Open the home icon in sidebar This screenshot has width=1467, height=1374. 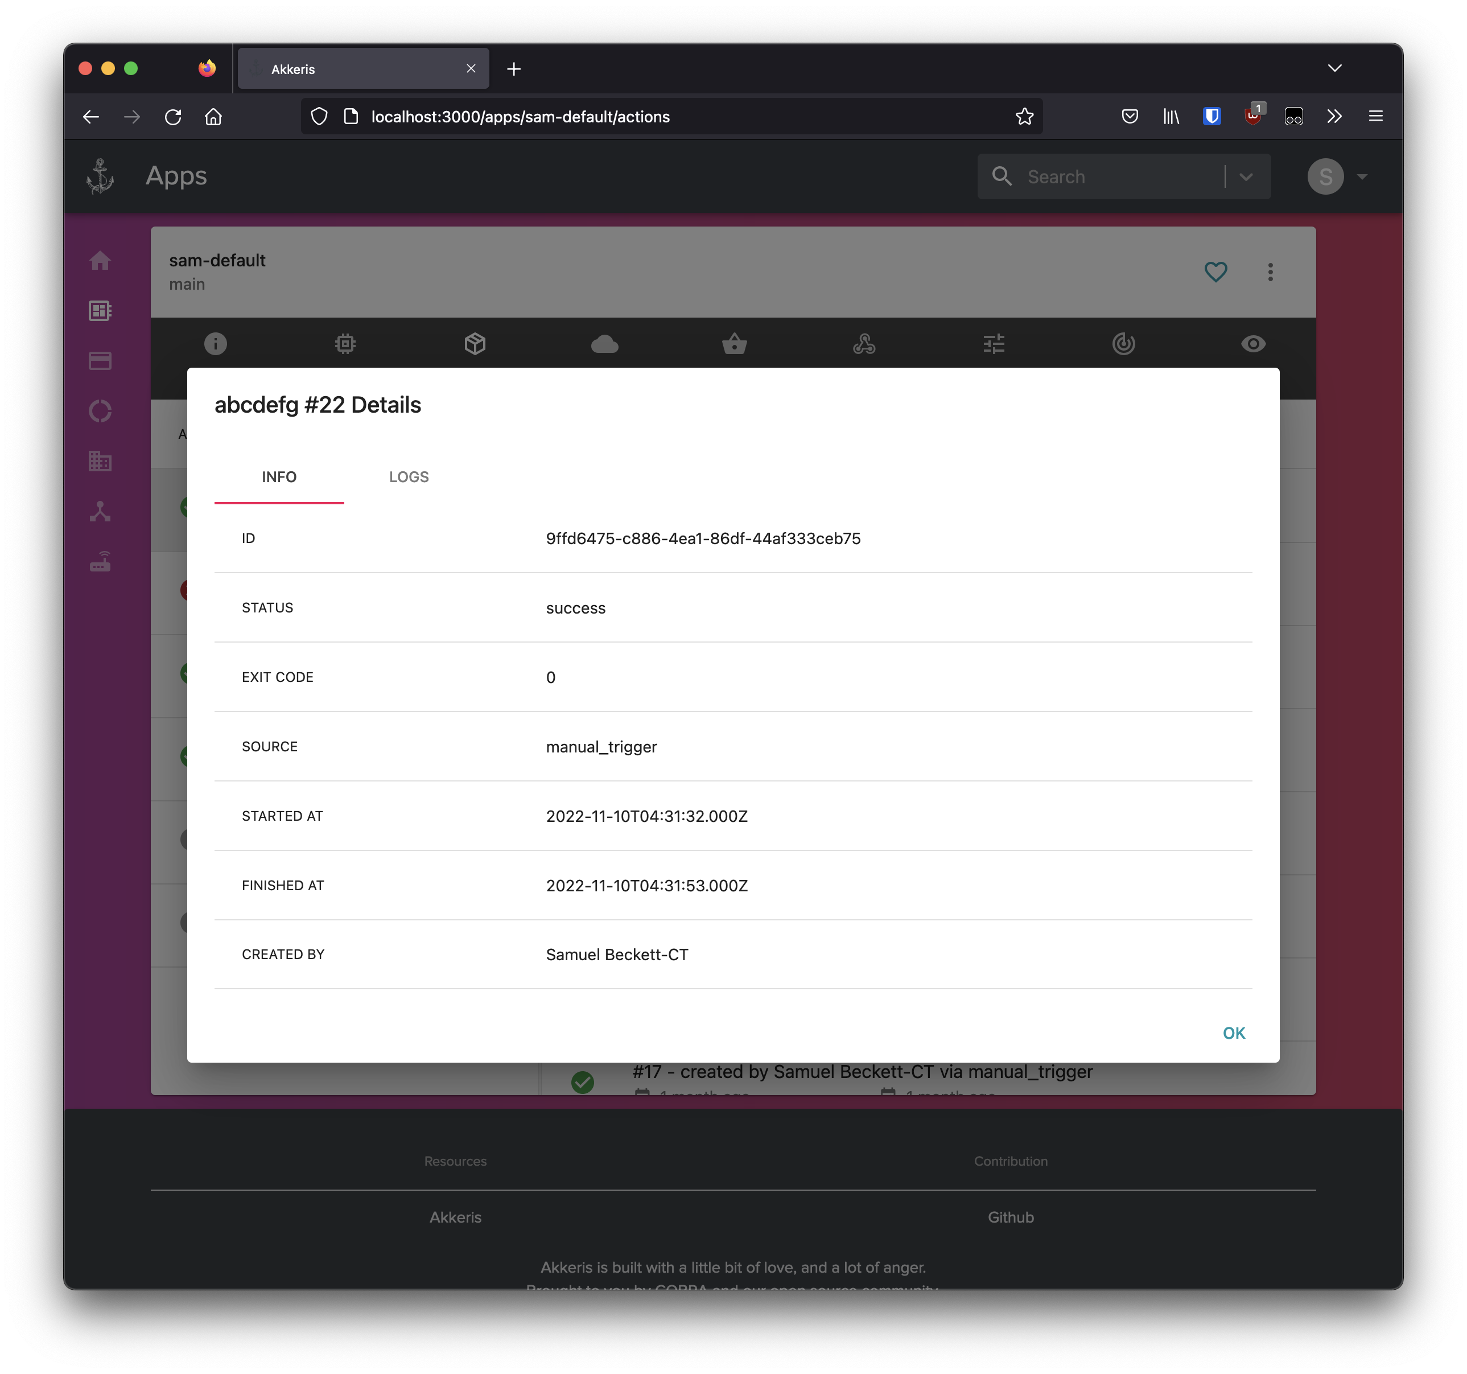click(x=100, y=261)
